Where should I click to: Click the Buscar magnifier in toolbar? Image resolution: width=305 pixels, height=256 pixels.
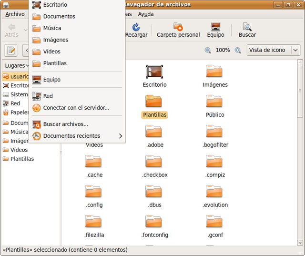[247, 27]
